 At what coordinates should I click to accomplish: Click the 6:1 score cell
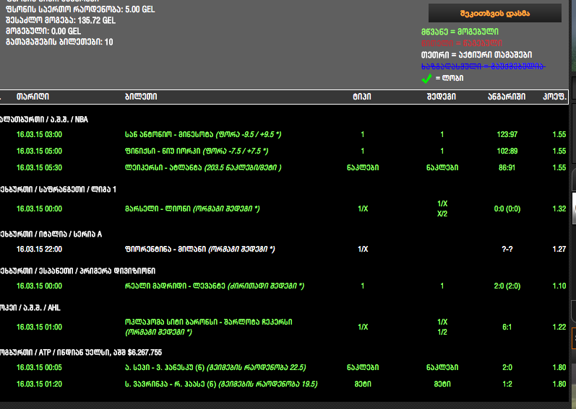pos(507,327)
